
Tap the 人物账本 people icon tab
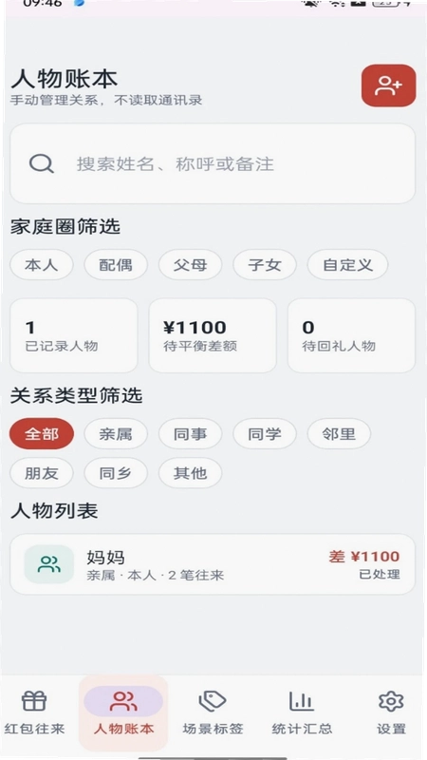coord(123,701)
